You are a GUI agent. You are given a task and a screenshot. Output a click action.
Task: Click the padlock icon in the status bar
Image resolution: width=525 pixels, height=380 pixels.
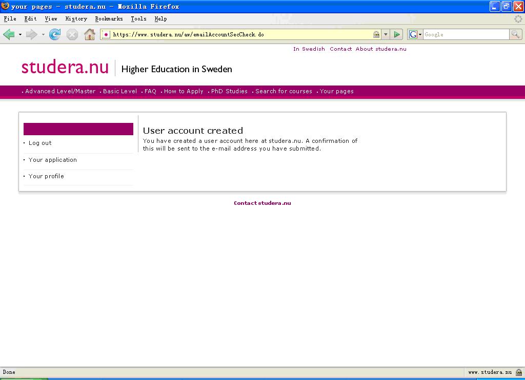coord(519,372)
